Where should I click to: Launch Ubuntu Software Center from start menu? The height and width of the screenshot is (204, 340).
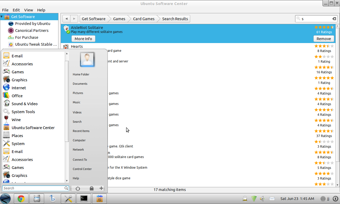pyautogui.click(x=33, y=128)
